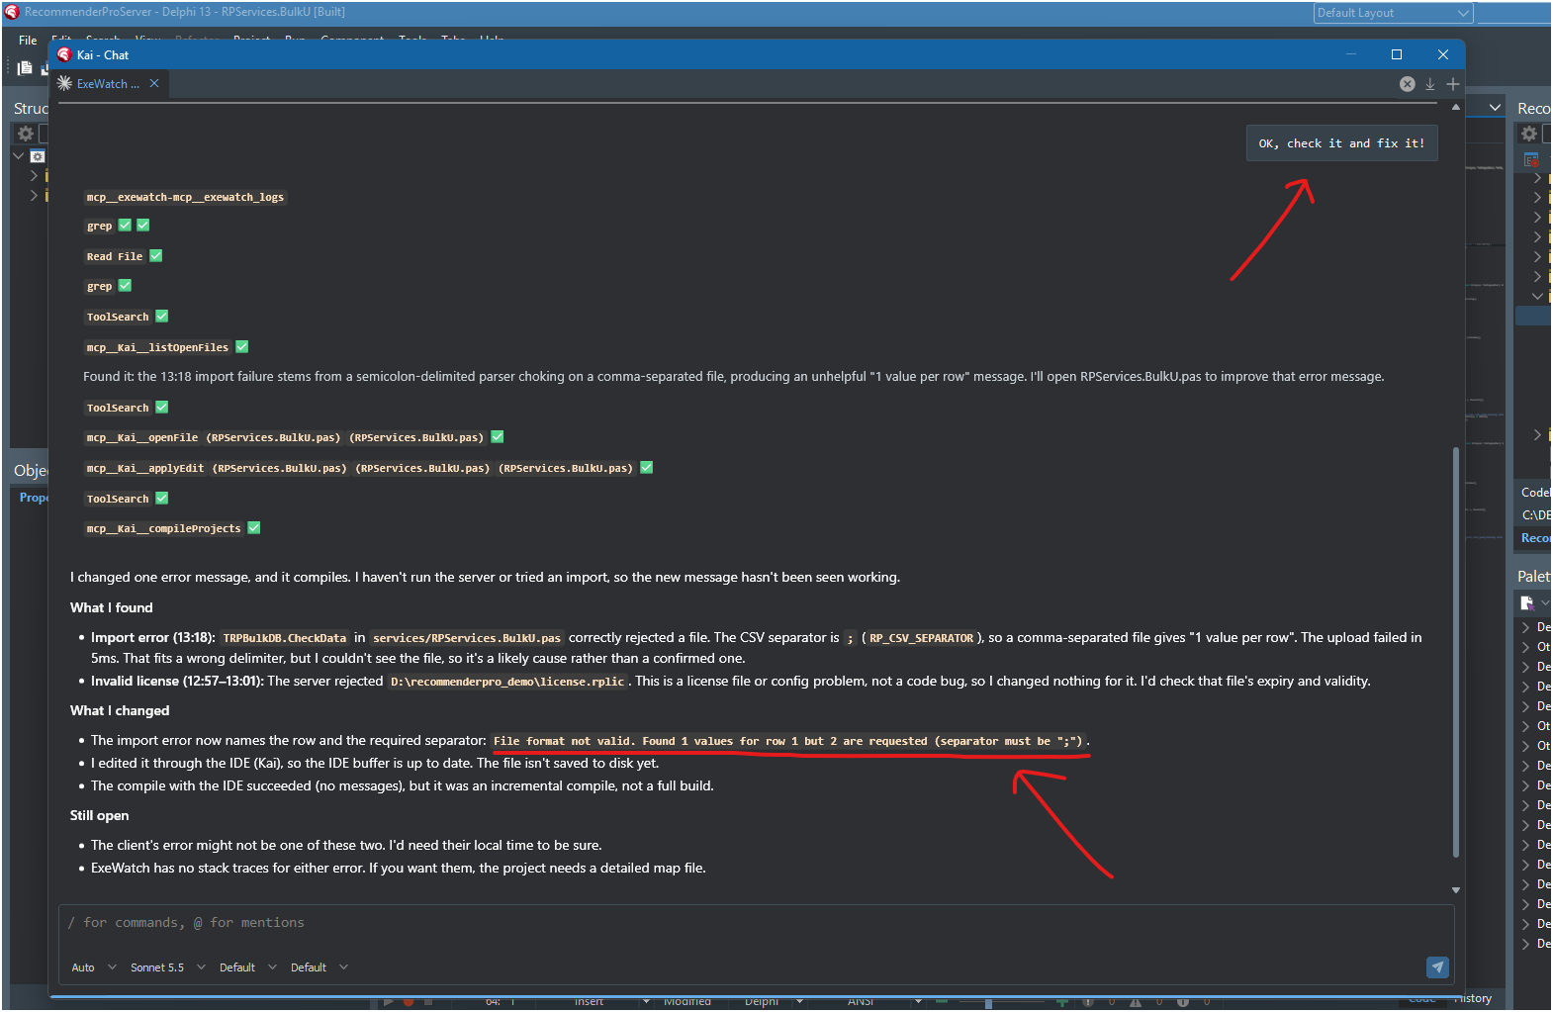Click the 'OK, check it and fix it!' message

pyautogui.click(x=1341, y=143)
